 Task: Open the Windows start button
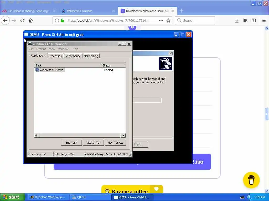12,197
